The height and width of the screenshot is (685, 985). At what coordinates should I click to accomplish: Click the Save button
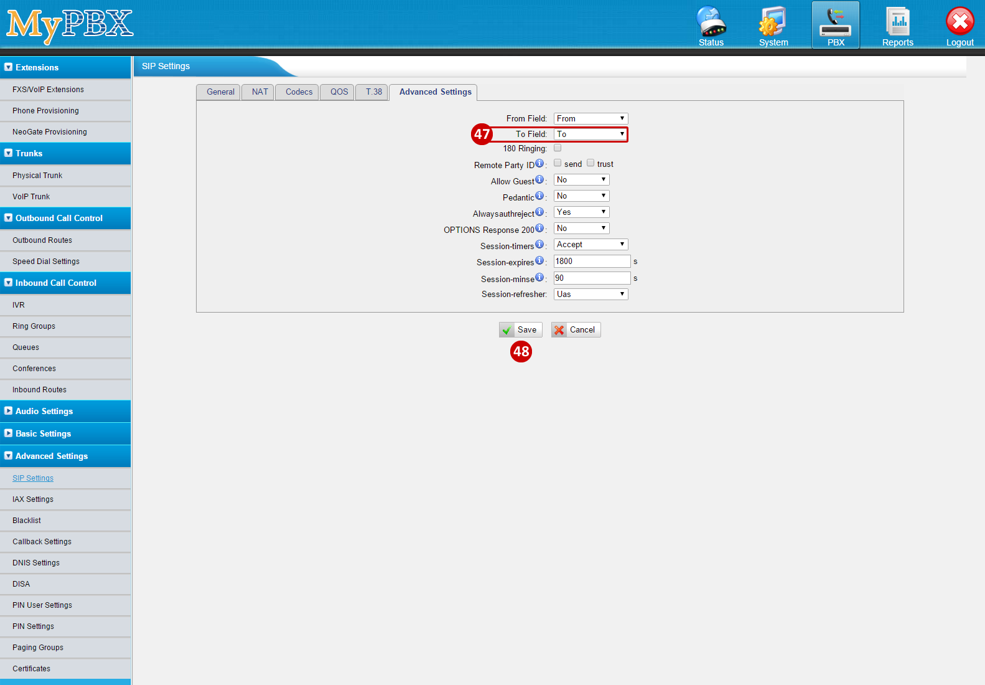point(521,330)
